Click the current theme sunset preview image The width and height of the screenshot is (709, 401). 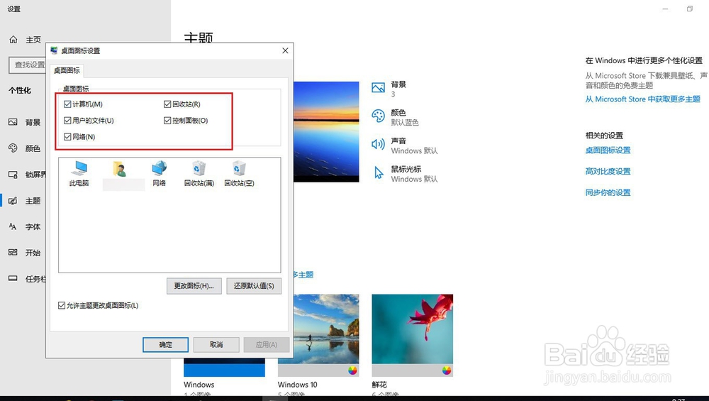[x=326, y=132]
